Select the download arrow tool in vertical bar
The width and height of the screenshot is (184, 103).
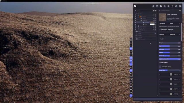131,42
